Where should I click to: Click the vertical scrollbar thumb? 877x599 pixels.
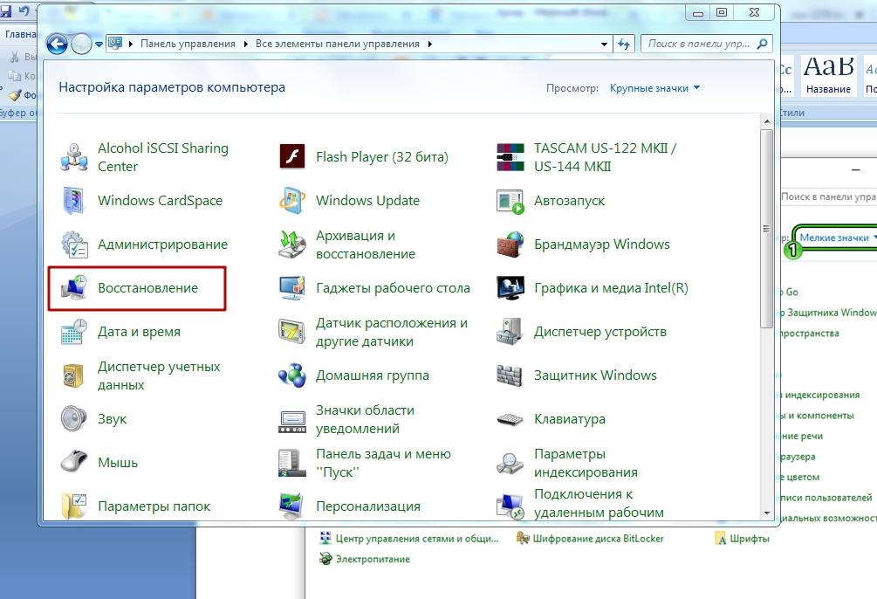[767, 229]
